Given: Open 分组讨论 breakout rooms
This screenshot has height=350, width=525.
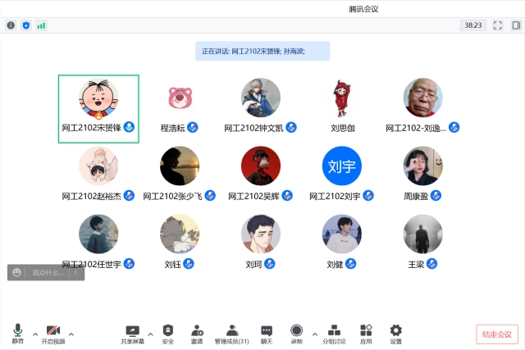Looking at the screenshot, I should coord(334,334).
